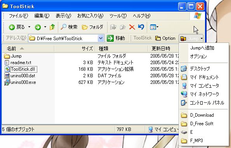
Task: Open the 検索 search magnifier button
Action: (69, 27)
